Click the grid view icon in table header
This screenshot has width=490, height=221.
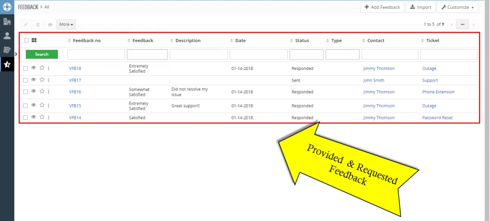point(34,41)
